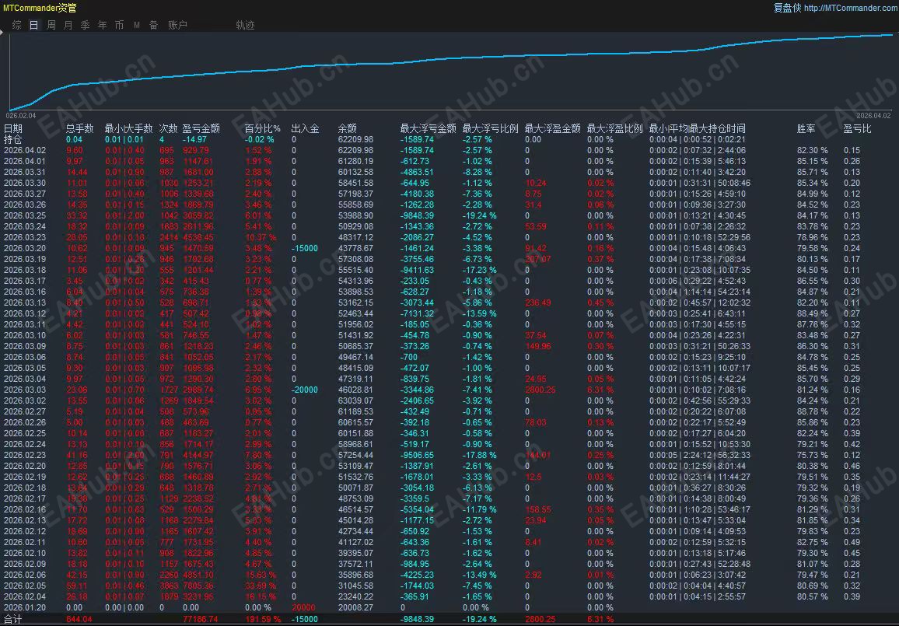Screen dimensions: 899x626
Task: Select the 2026.02.06 date row
Action: point(25,575)
